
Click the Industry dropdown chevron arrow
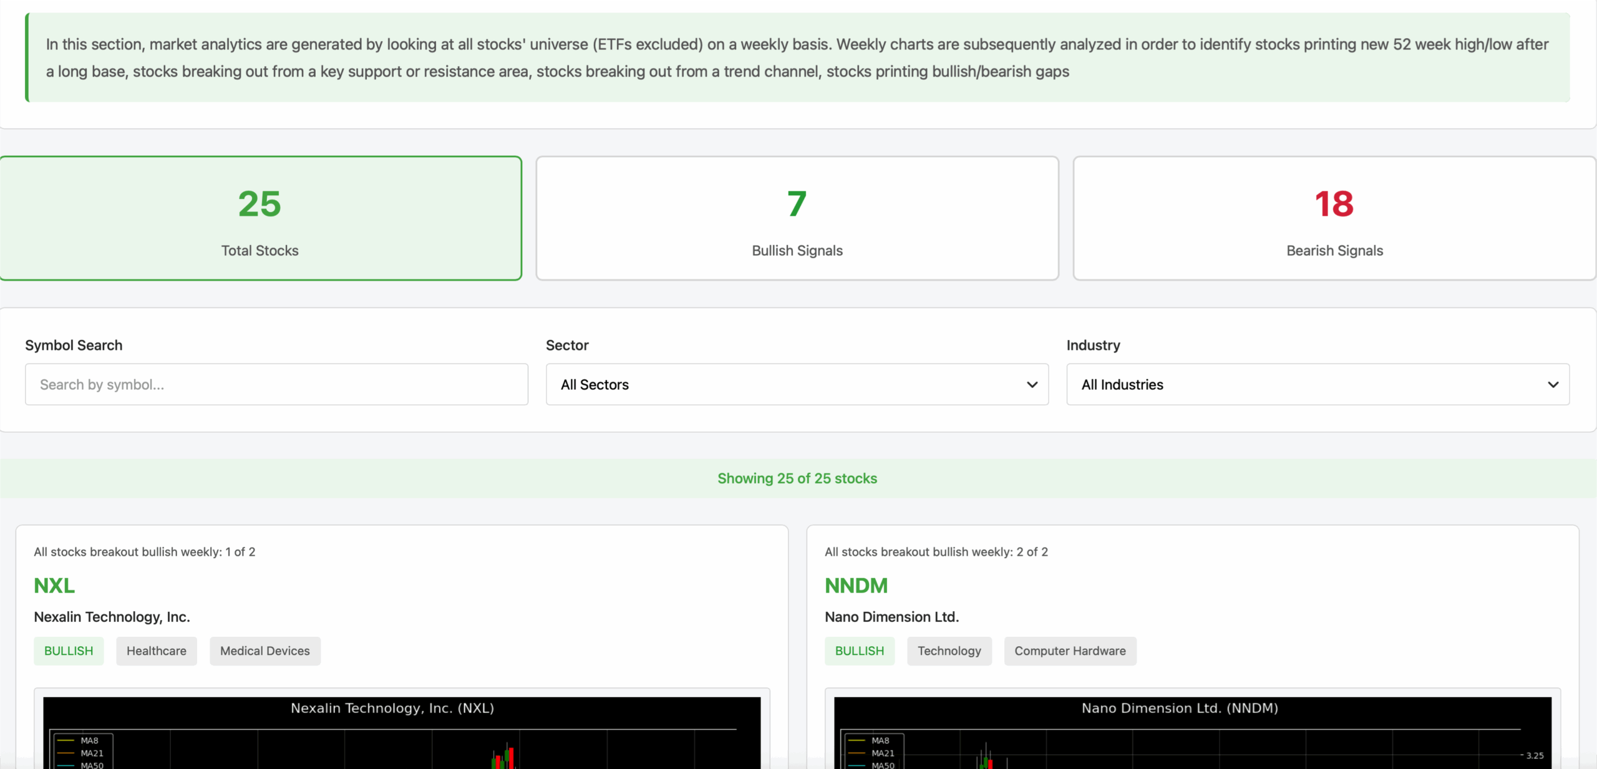1553,384
